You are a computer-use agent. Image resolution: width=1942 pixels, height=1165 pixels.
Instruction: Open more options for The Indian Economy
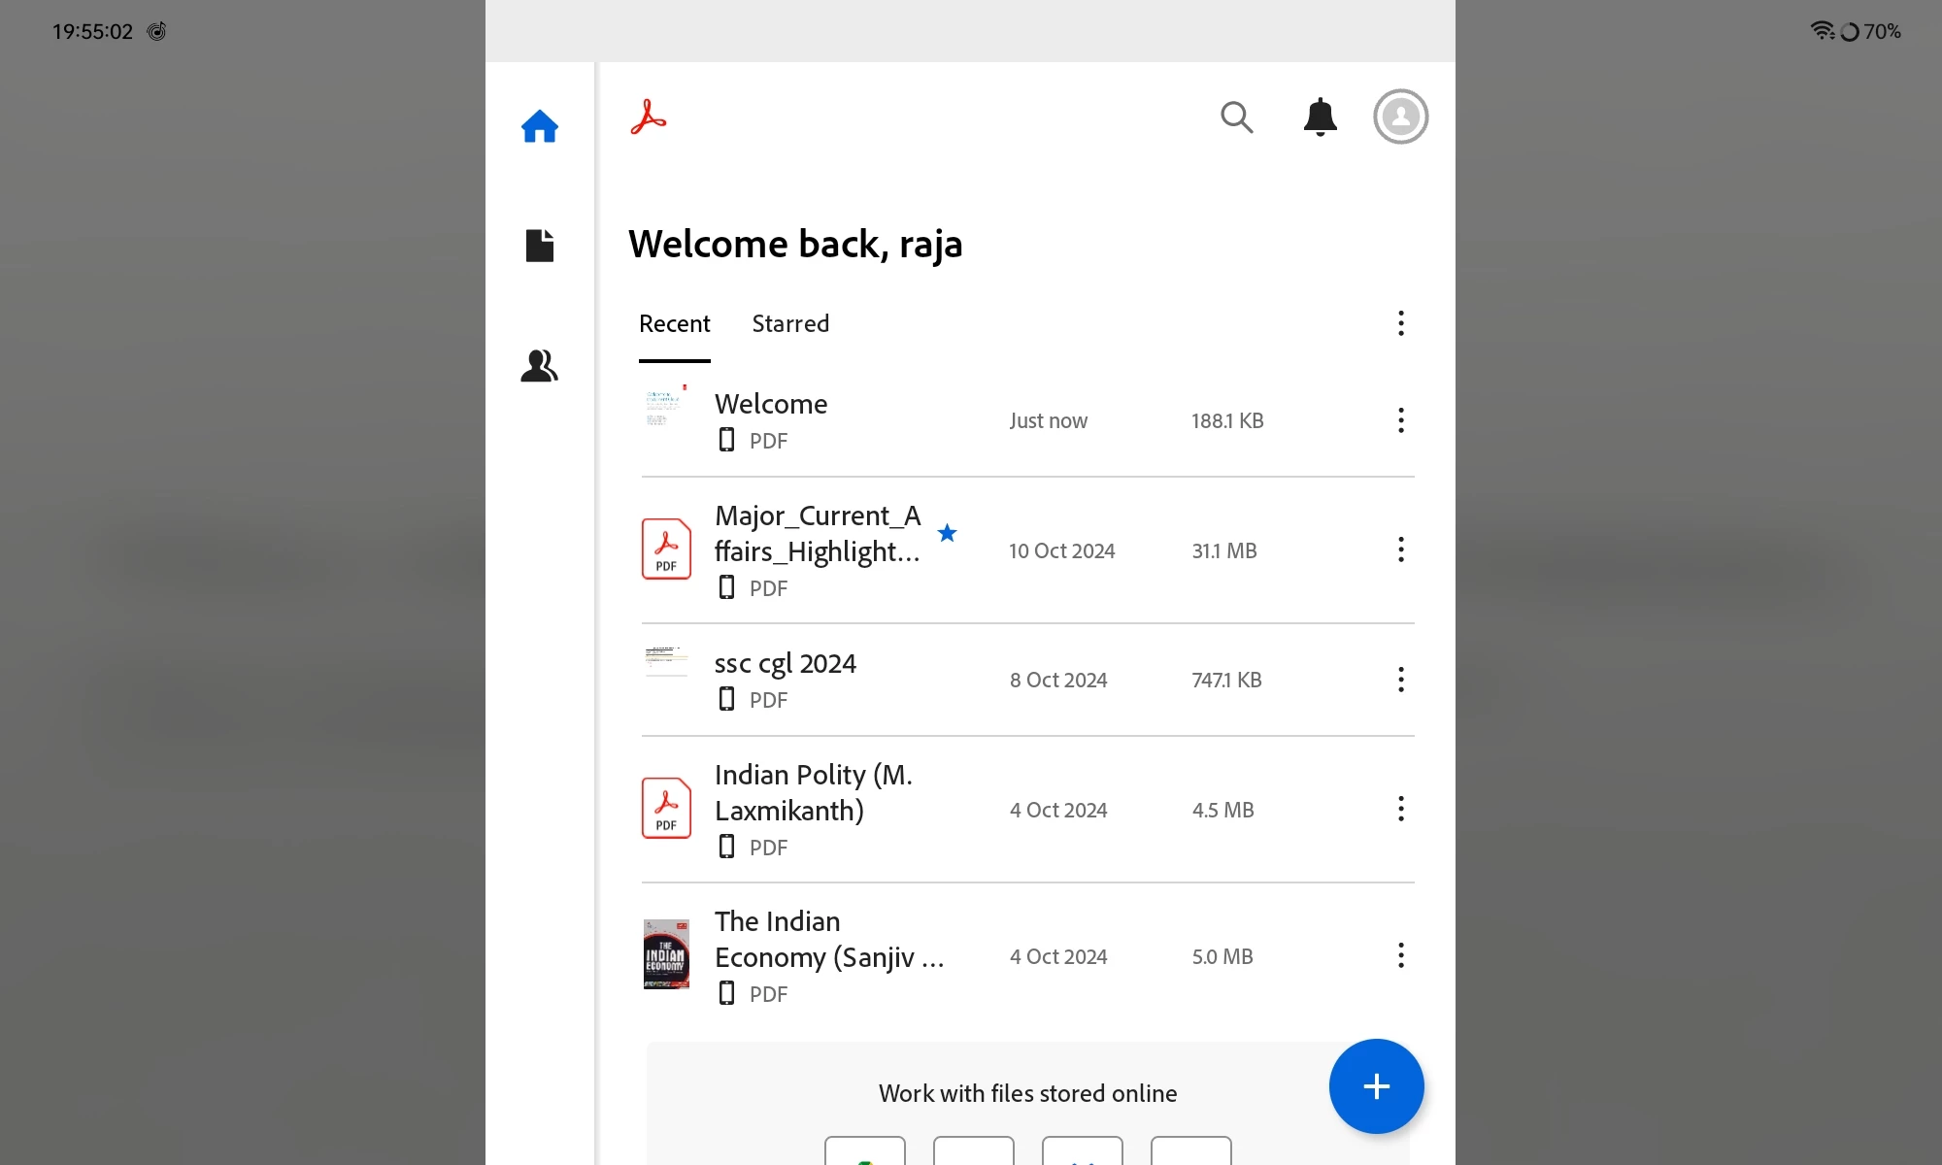(x=1400, y=955)
